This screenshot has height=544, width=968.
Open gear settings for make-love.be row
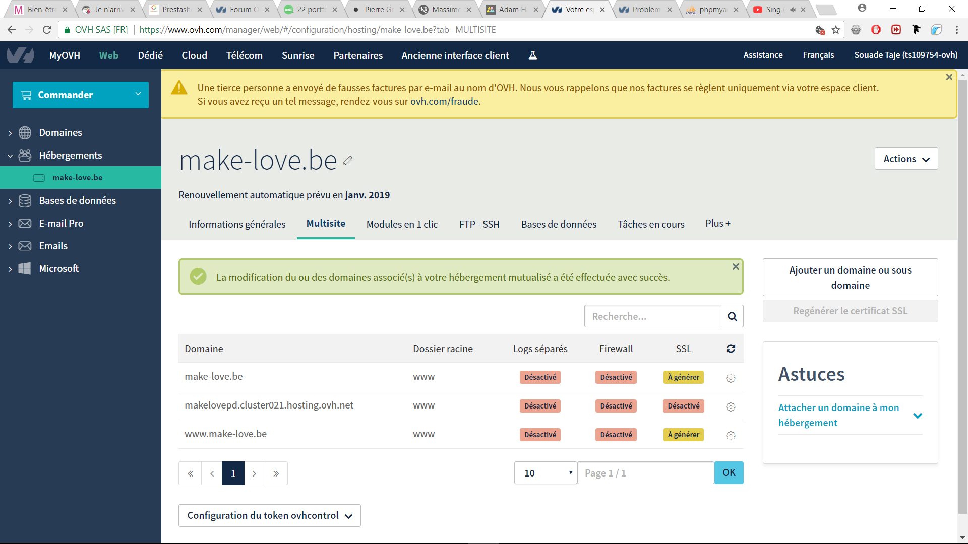pyautogui.click(x=731, y=378)
